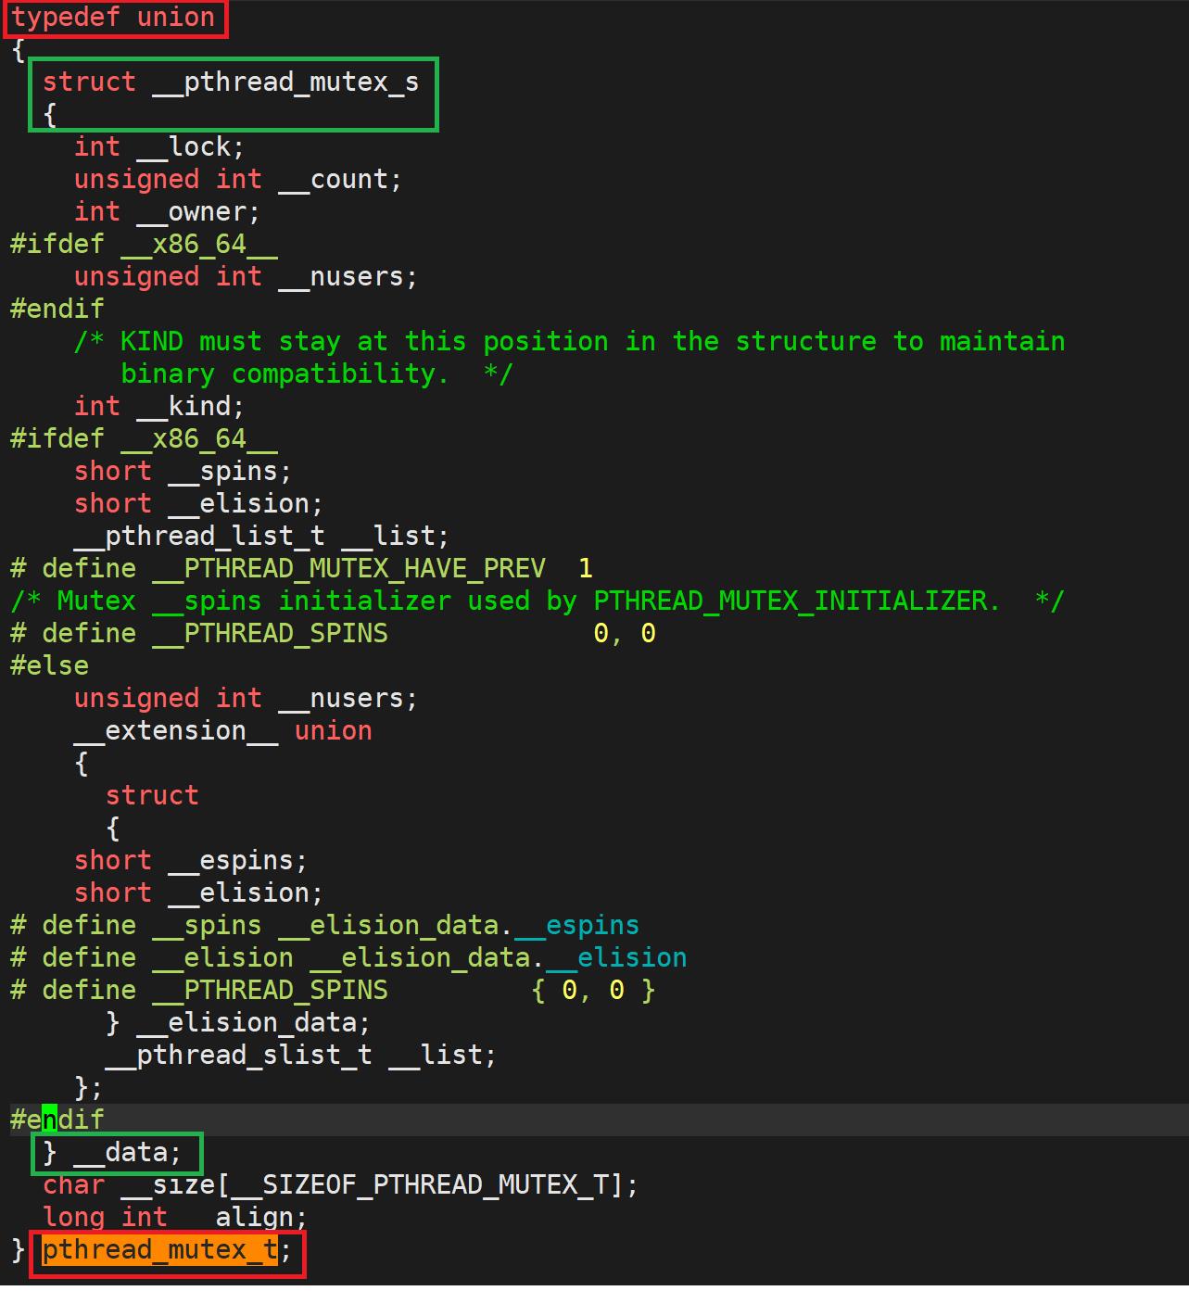
Task: Click '# define __spins __elision_data.__espins'
Action: tap(324, 926)
